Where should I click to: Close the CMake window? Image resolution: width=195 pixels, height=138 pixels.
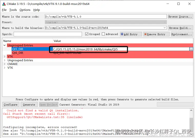click(189, 4)
